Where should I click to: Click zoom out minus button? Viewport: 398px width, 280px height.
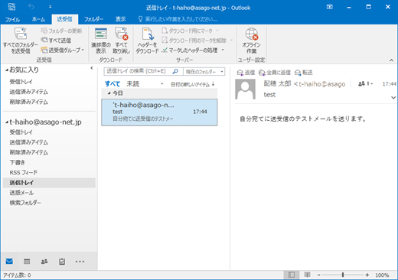coord(318,275)
